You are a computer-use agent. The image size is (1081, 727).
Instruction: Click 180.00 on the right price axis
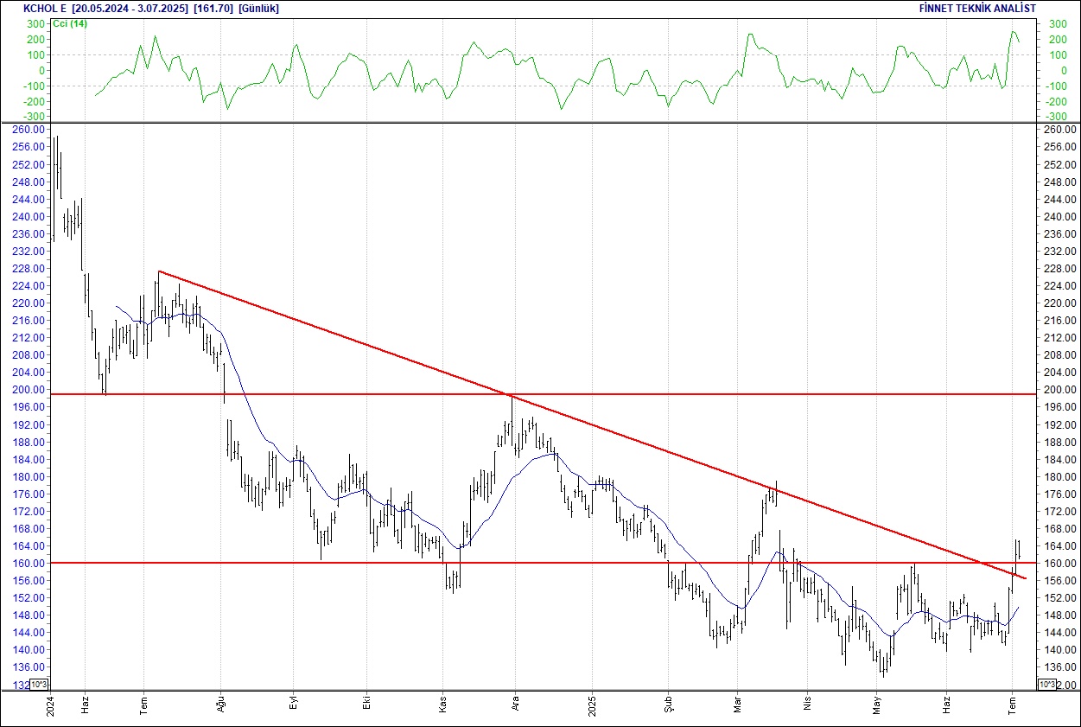tap(1059, 477)
